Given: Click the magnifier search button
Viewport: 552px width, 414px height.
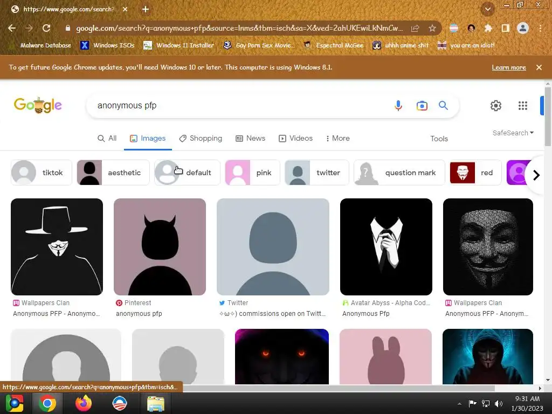Looking at the screenshot, I should [443, 105].
